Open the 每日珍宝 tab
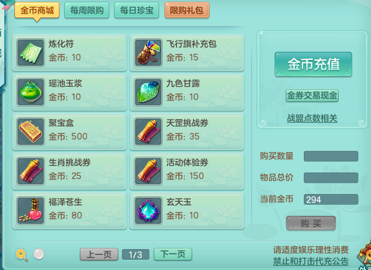This screenshot has width=371, height=270. pyautogui.click(x=136, y=10)
